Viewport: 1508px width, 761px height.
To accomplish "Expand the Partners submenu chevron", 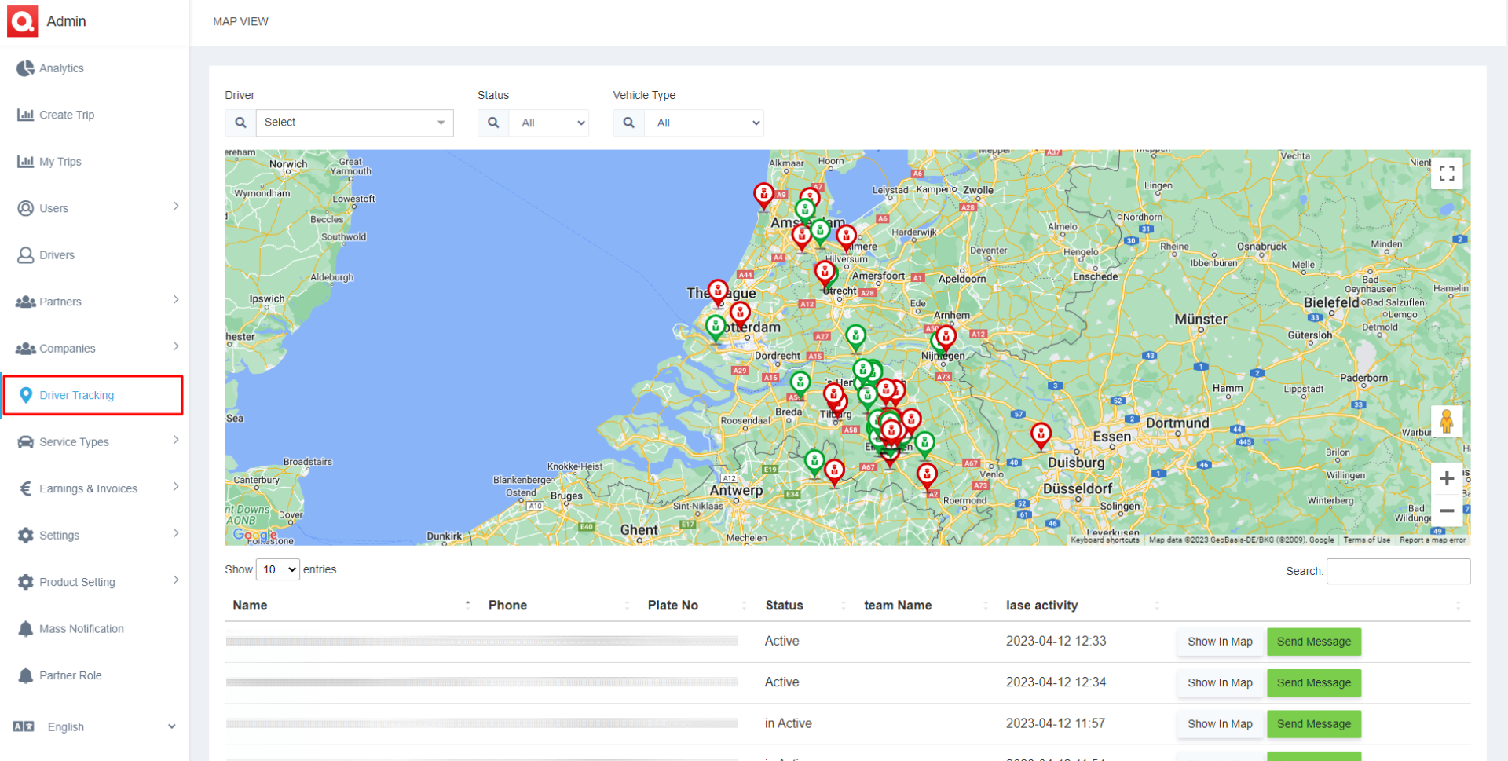I will [x=176, y=300].
